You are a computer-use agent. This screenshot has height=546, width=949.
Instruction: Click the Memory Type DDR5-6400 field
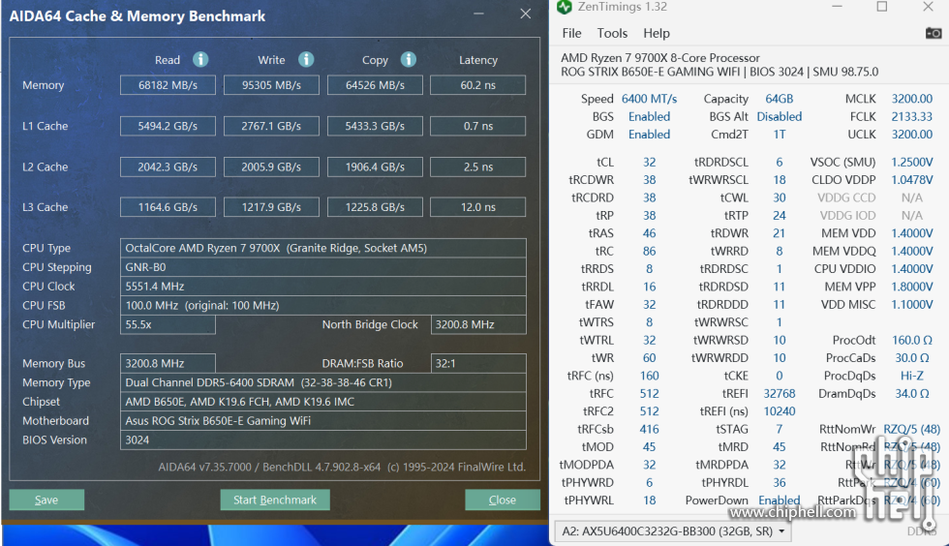click(323, 382)
